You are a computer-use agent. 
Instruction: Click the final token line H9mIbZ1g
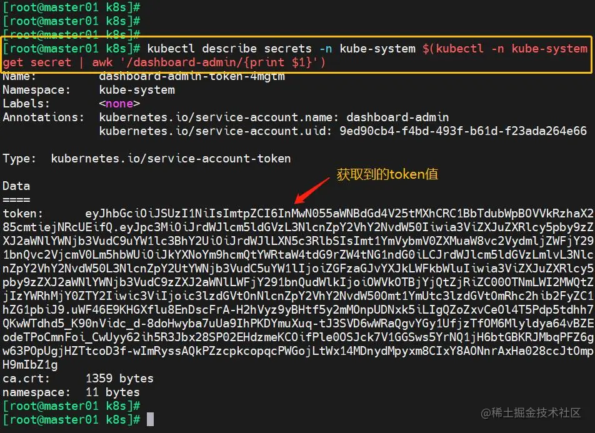click(30, 365)
